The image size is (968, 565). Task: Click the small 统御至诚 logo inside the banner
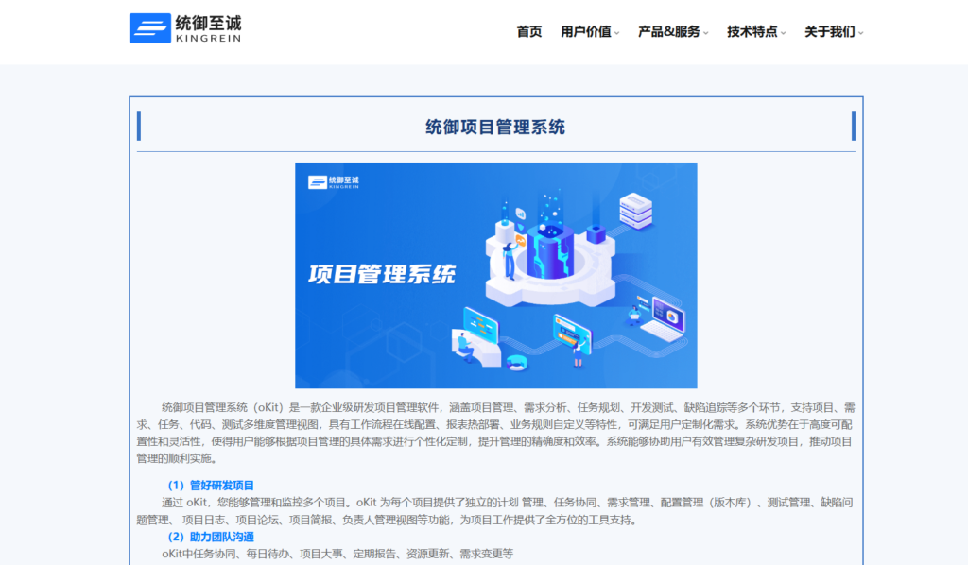coord(333,180)
